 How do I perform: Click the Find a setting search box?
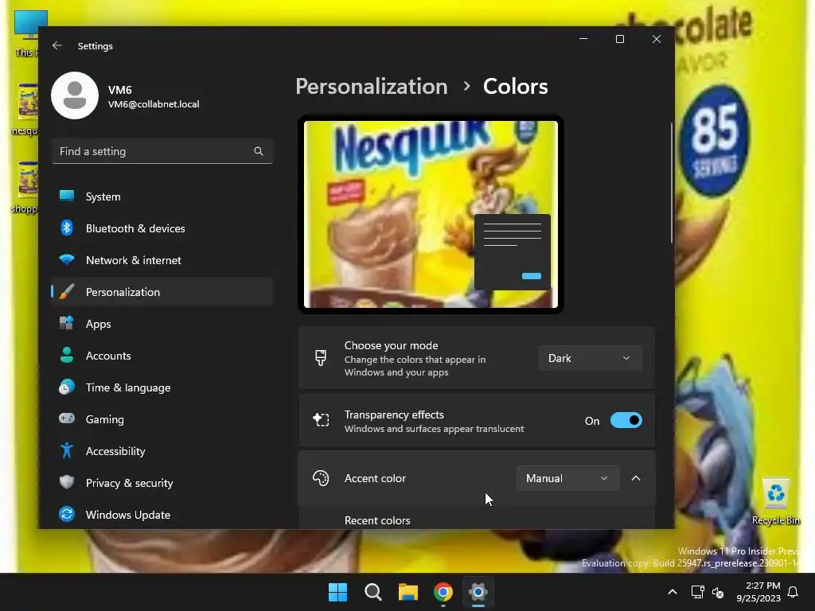tap(162, 151)
